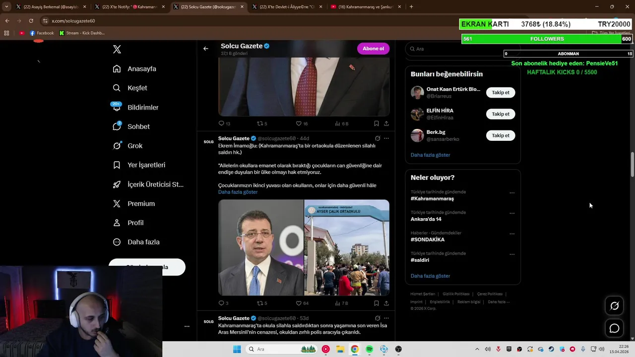Expand İmamoğlu tweet with Daha fazla göster

[x=238, y=192]
